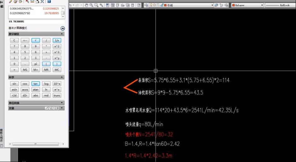This screenshot has height=162, width=296.
Task: Click history list scroll-down arrow
Action: (x=63, y=17)
